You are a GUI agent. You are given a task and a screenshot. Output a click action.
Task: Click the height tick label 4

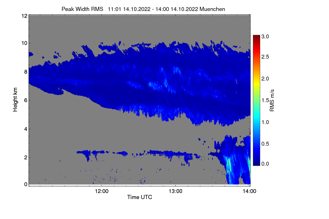pyautogui.click(x=25, y=129)
